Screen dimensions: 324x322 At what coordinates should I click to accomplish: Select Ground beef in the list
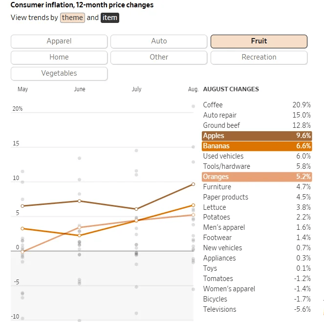point(257,125)
